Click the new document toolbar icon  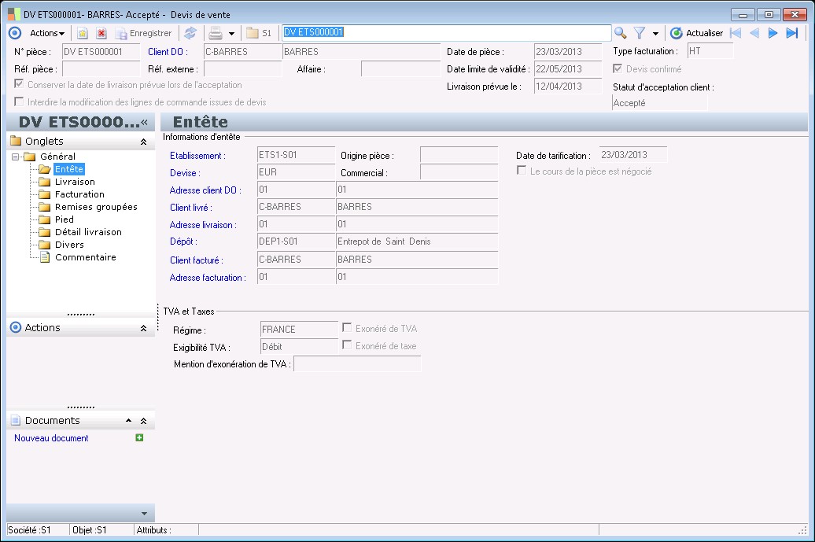82,33
